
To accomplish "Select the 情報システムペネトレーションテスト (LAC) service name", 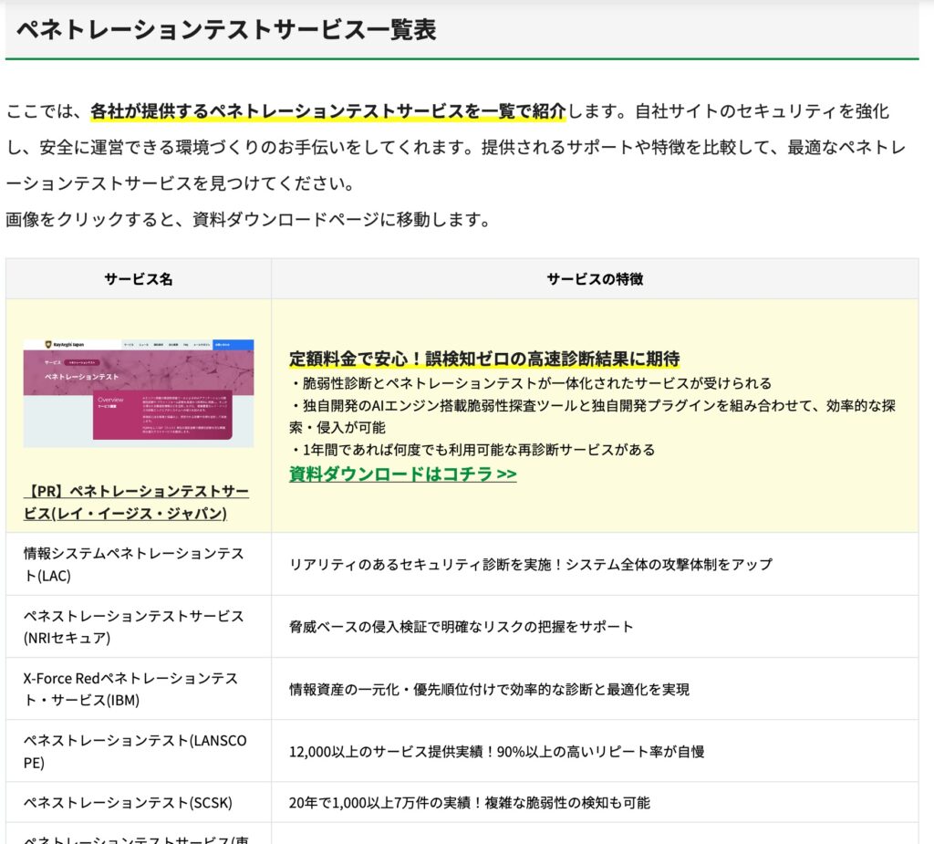I will tap(133, 564).
